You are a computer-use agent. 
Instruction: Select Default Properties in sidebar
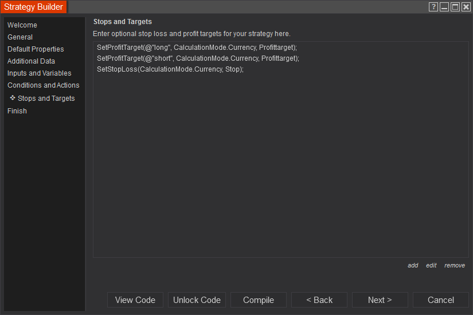(x=36, y=49)
